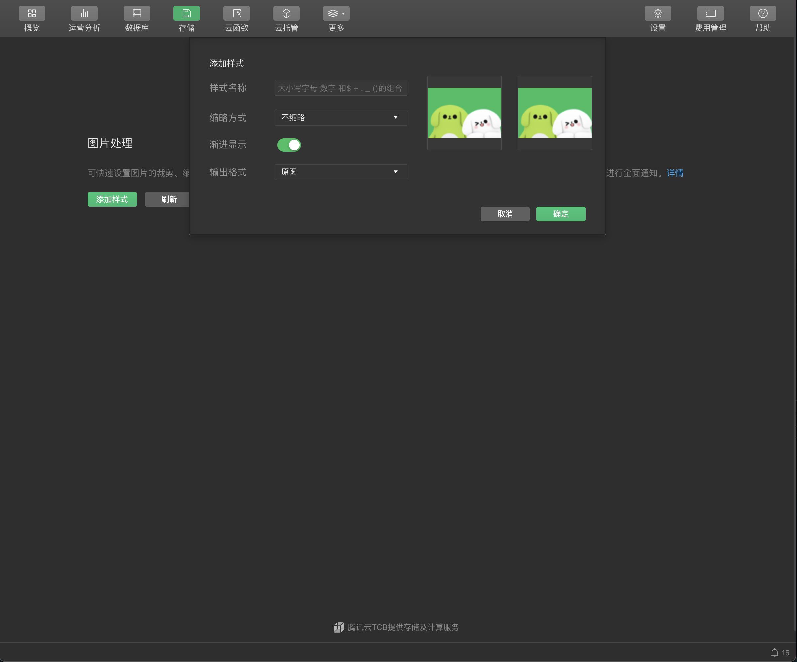Click the 样式名称 input field

pyautogui.click(x=340, y=88)
